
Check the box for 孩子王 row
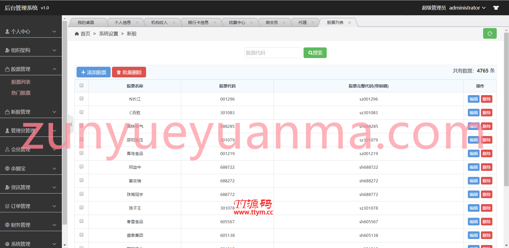(81, 207)
